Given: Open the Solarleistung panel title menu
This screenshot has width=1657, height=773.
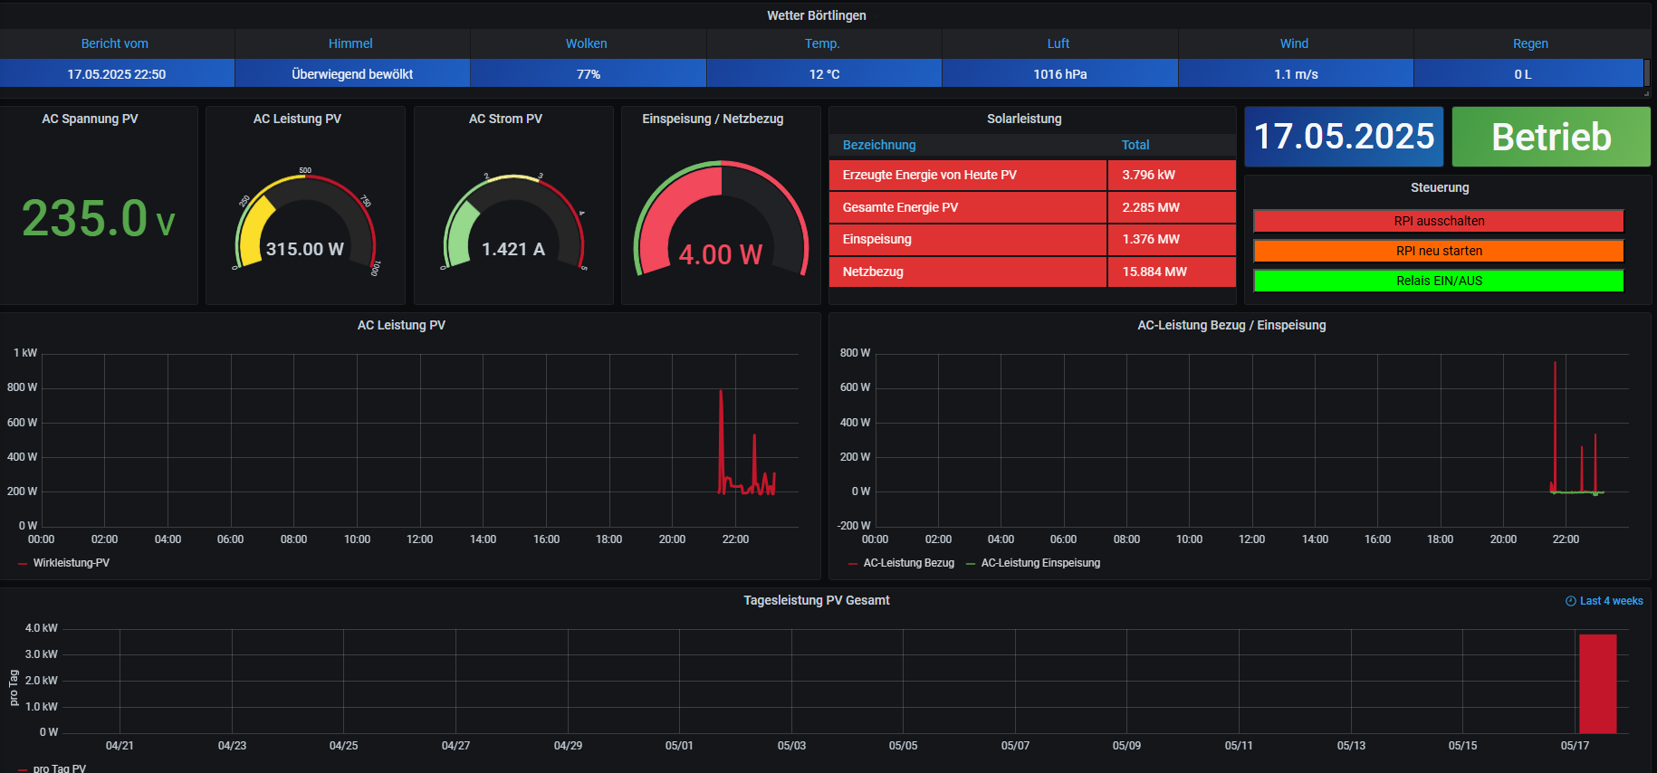Looking at the screenshot, I should 1023,119.
